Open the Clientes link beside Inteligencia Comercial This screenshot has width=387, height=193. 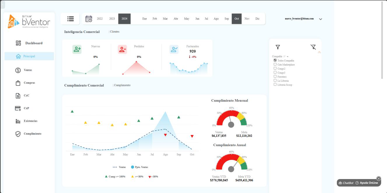pos(115,32)
